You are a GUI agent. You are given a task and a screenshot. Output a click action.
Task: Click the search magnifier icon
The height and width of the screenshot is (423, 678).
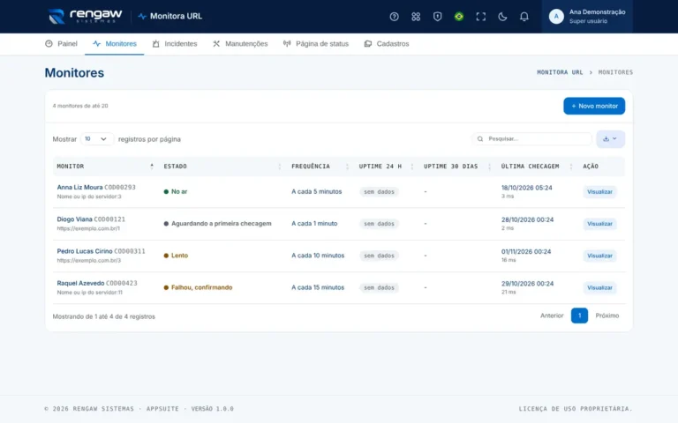[480, 139]
